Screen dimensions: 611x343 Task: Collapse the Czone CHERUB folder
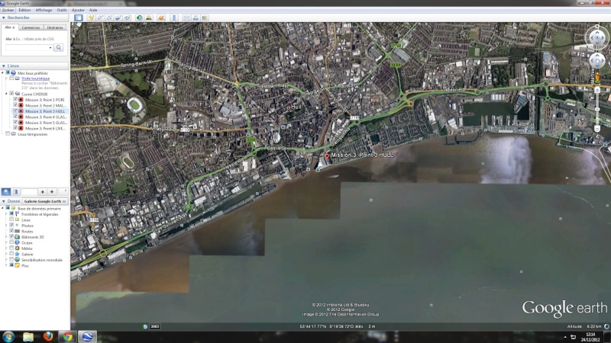click(x=7, y=94)
